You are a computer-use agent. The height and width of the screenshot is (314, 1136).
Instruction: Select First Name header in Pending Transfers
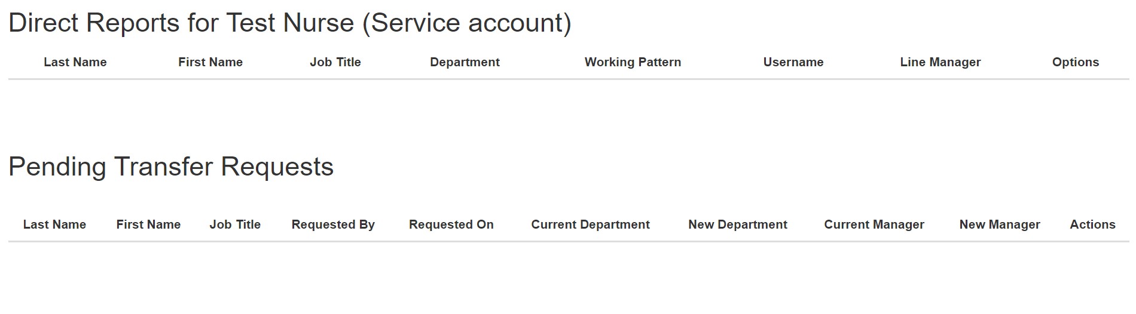point(148,224)
